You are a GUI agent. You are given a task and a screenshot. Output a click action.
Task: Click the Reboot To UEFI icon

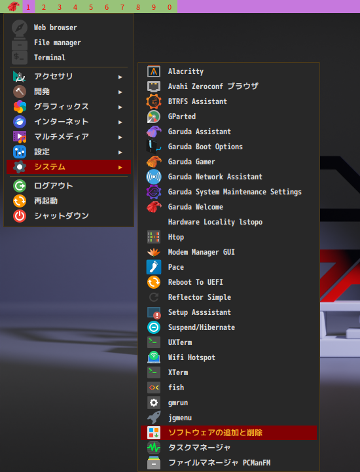154,282
